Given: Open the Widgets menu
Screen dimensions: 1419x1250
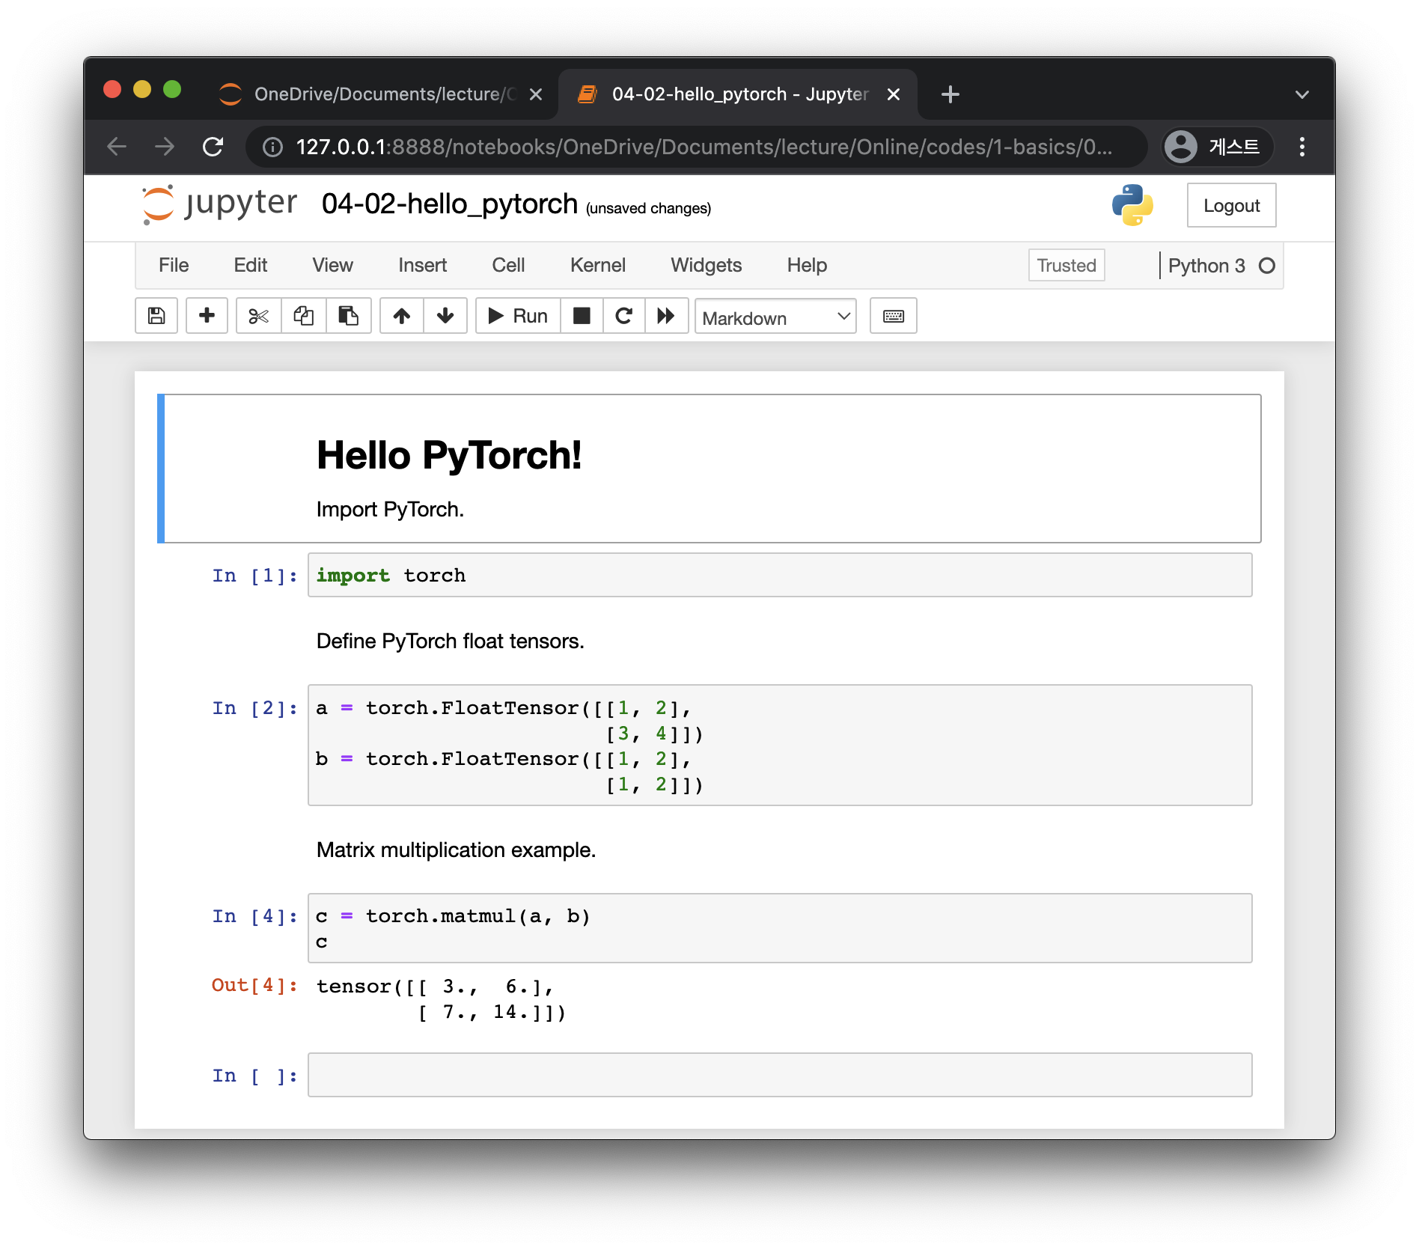Looking at the screenshot, I should pos(706,265).
